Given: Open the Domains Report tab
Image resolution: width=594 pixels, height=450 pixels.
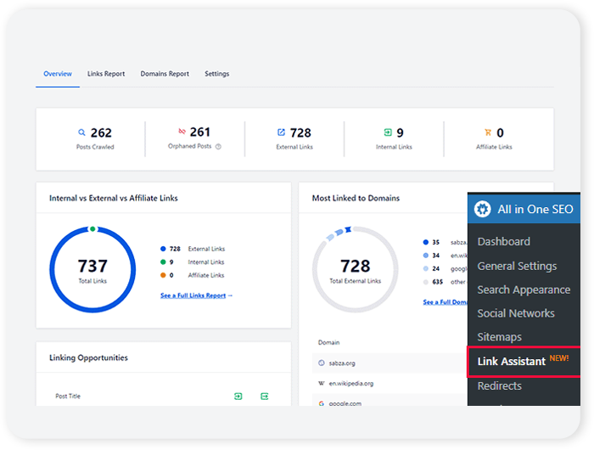Looking at the screenshot, I should [x=165, y=74].
